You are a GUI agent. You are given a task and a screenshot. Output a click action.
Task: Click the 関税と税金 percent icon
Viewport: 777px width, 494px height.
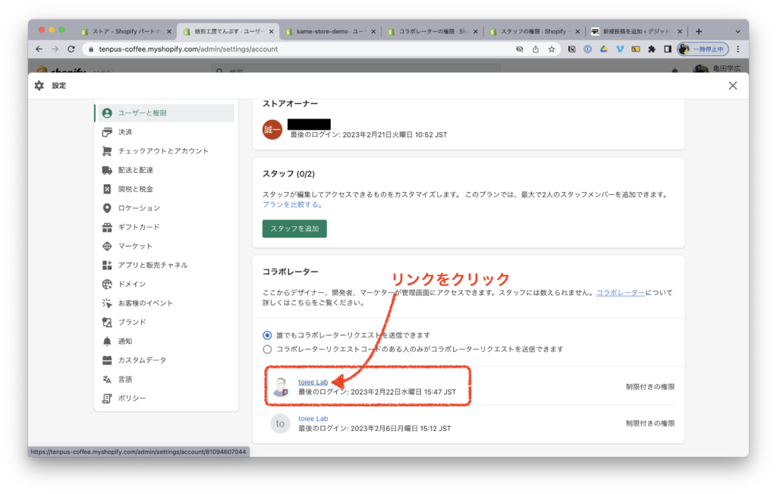tap(107, 189)
